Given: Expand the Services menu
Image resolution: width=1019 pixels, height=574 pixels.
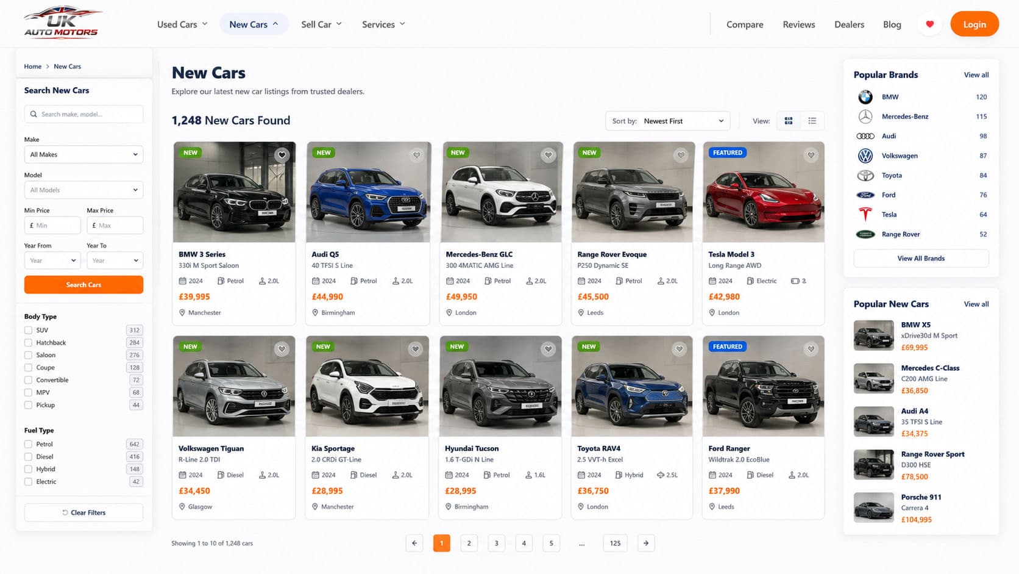Looking at the screenshot, I should (x=383, y=24).
